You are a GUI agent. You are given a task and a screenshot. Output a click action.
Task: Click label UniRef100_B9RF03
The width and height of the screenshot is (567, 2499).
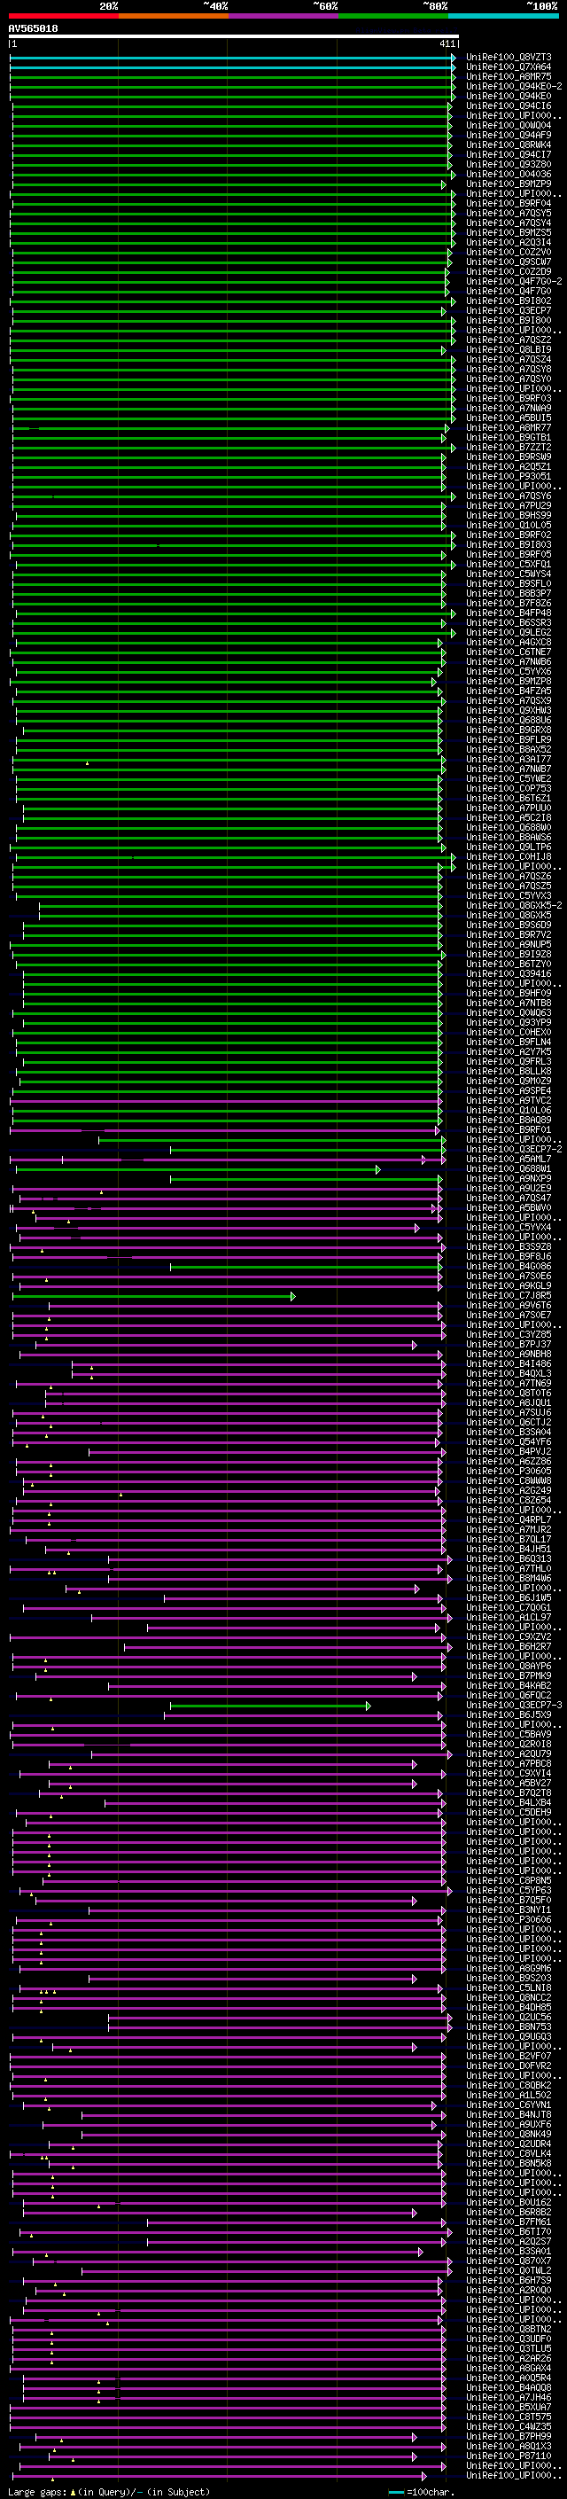(x=508, y=398)
